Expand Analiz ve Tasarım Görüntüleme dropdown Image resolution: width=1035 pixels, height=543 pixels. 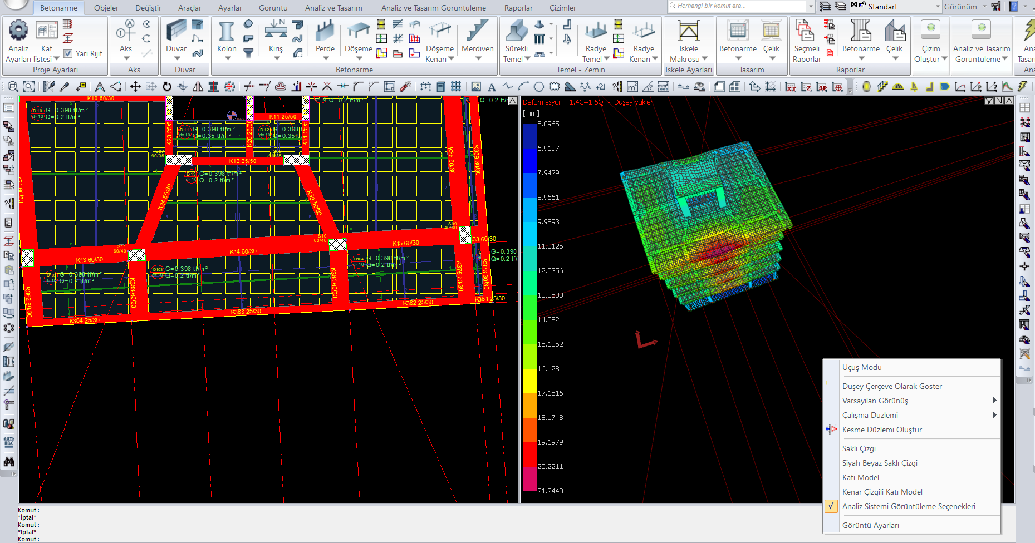click(1005, 58)
